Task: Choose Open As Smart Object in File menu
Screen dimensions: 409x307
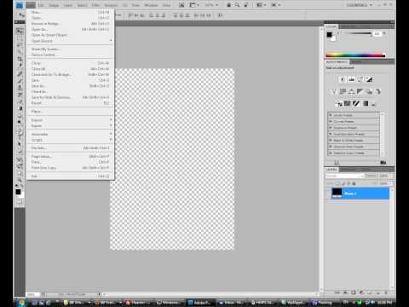Action: pyautogui.click(x=71, y=35)
